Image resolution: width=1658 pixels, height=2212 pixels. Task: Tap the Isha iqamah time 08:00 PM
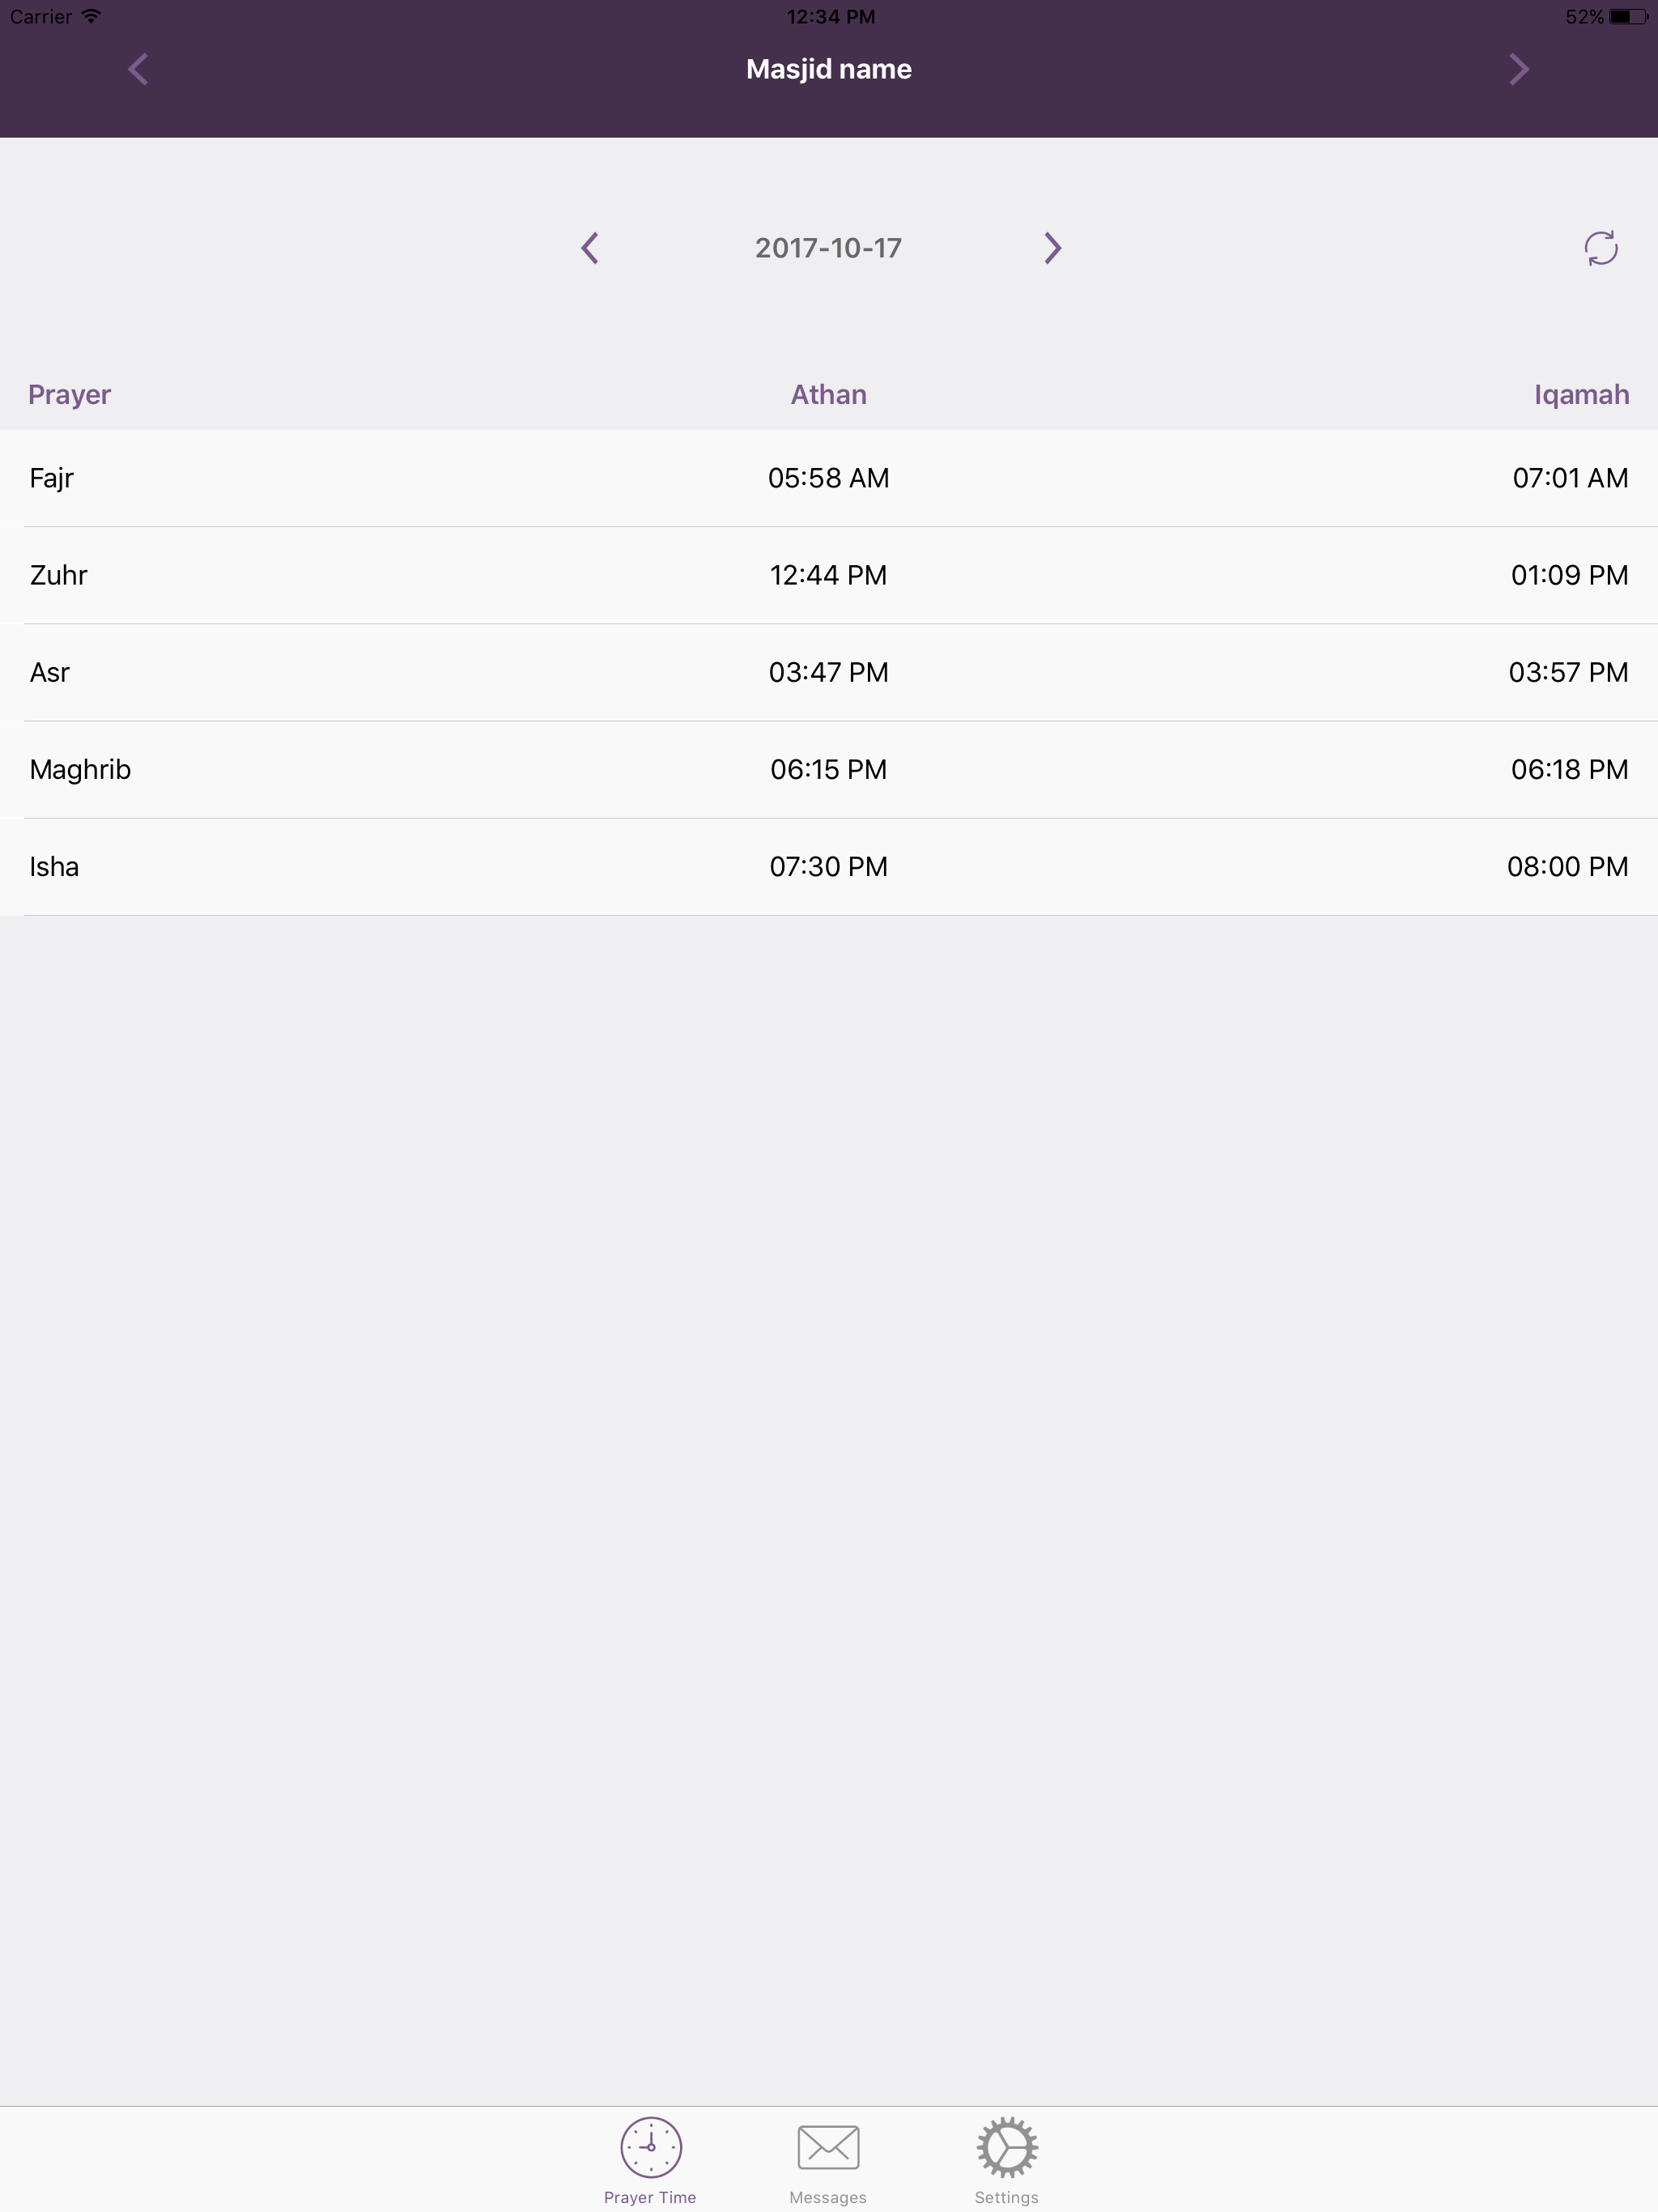pos(1567,866)
